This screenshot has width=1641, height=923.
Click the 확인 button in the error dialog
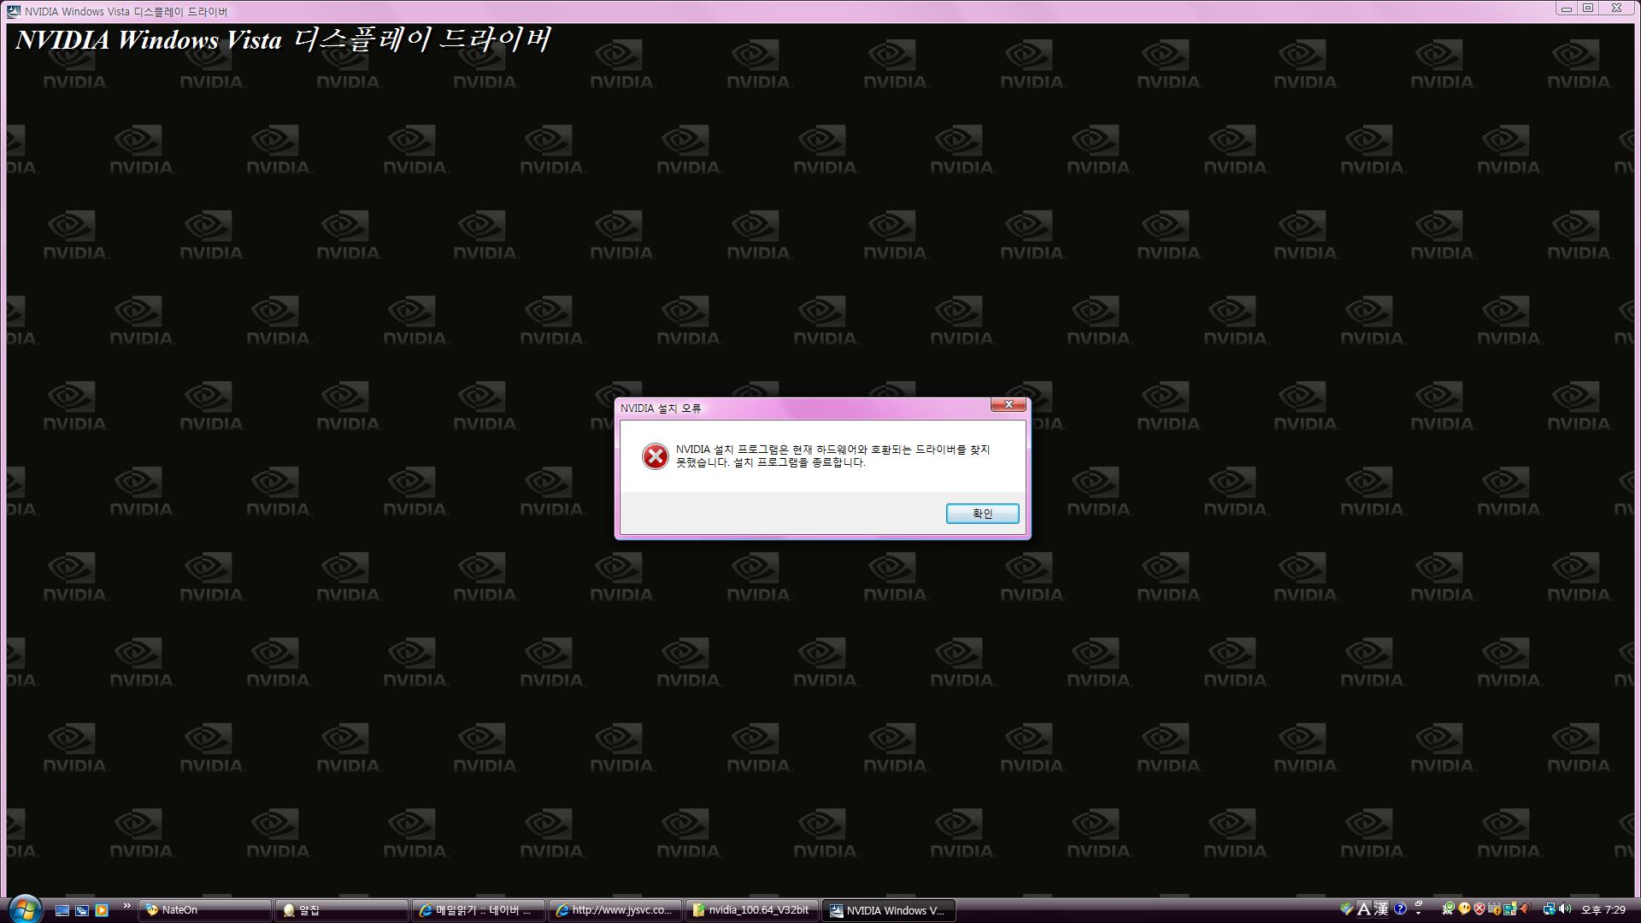point(982,513)
